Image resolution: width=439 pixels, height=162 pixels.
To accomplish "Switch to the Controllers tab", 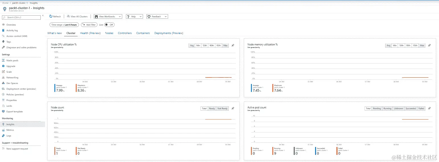I will click(125, 33).
